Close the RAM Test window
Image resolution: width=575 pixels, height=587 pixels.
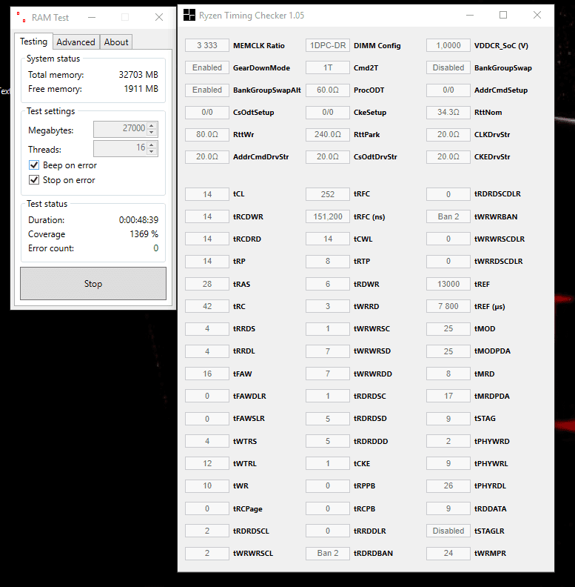click(159, 17)
